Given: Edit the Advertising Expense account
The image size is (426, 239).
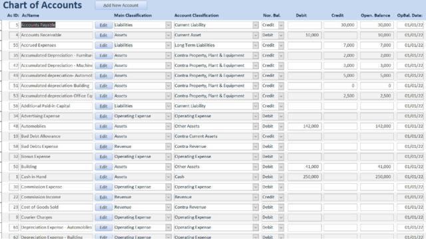Looking at the screenshot, I should click(x=104, y=116).
